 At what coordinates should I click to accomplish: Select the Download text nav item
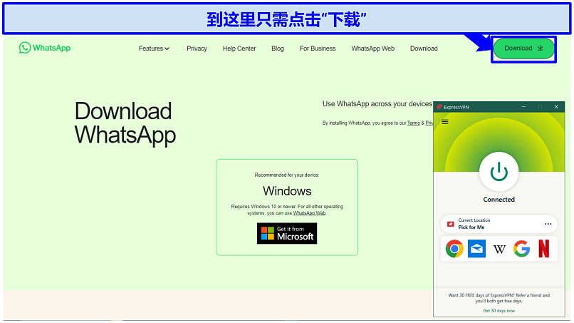[424, 48]
